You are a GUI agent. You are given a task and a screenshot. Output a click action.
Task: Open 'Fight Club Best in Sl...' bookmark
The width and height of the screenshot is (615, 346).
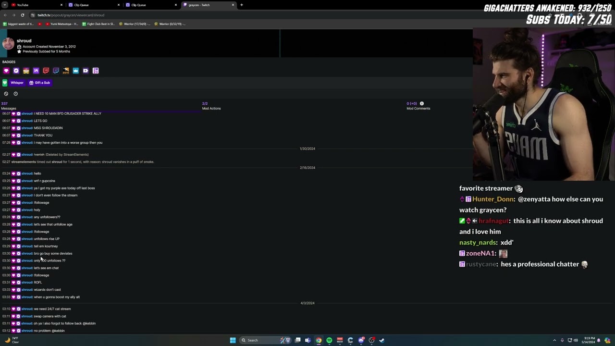[x=98, y=24]
